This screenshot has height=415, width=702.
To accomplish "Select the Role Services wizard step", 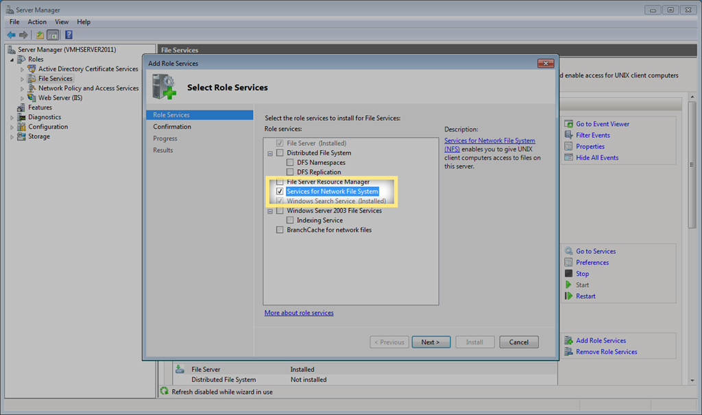I will point(199,115).
